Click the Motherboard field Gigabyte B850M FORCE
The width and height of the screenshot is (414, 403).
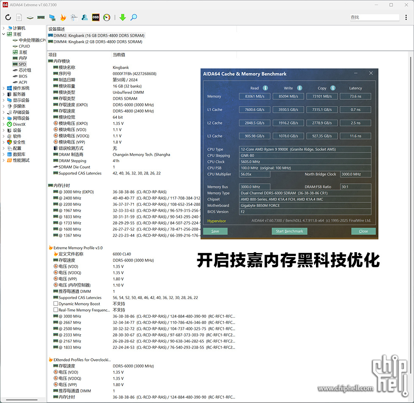[x=305, y=205]
